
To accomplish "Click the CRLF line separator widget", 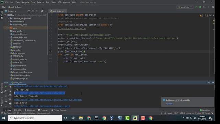I will point(176,113).
